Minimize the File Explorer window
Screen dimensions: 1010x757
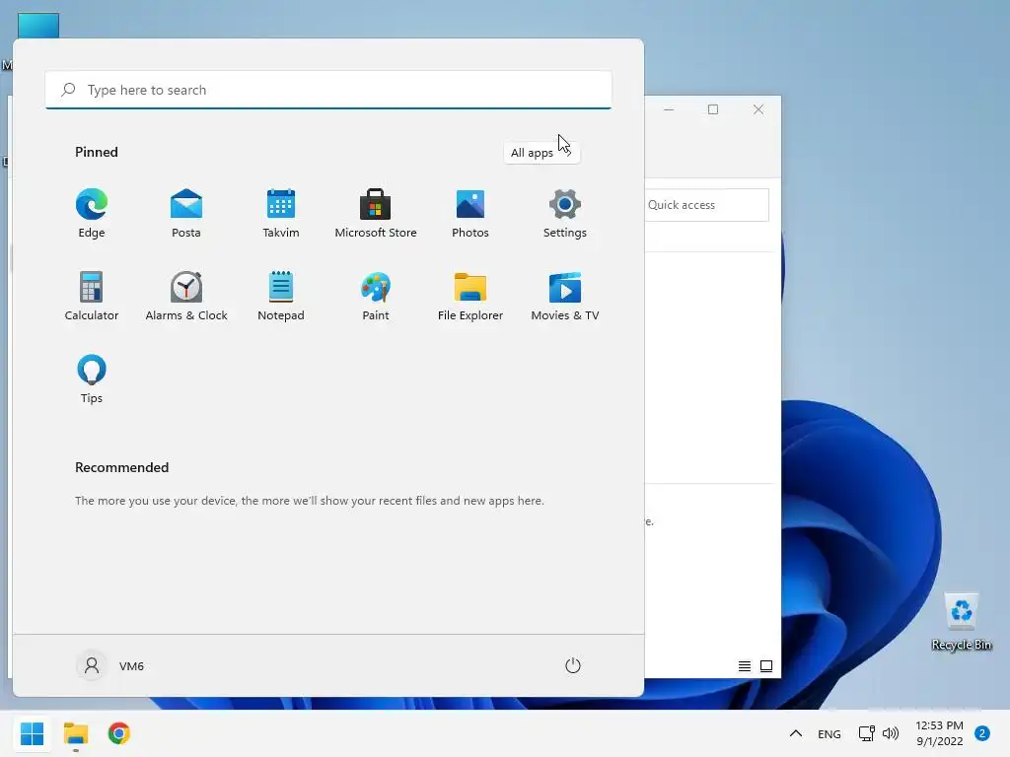(x=669, y=109)
